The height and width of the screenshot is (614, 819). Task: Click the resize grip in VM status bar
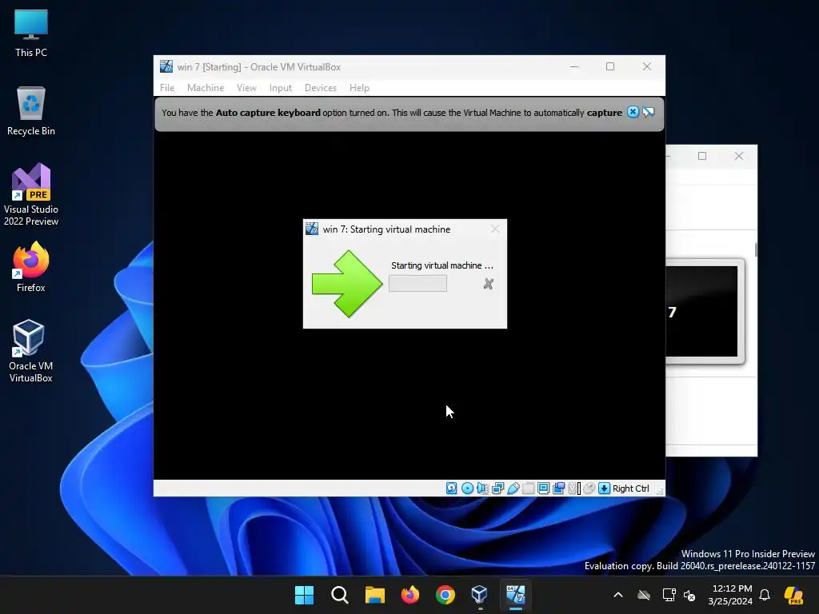click(x=660, y=492)
